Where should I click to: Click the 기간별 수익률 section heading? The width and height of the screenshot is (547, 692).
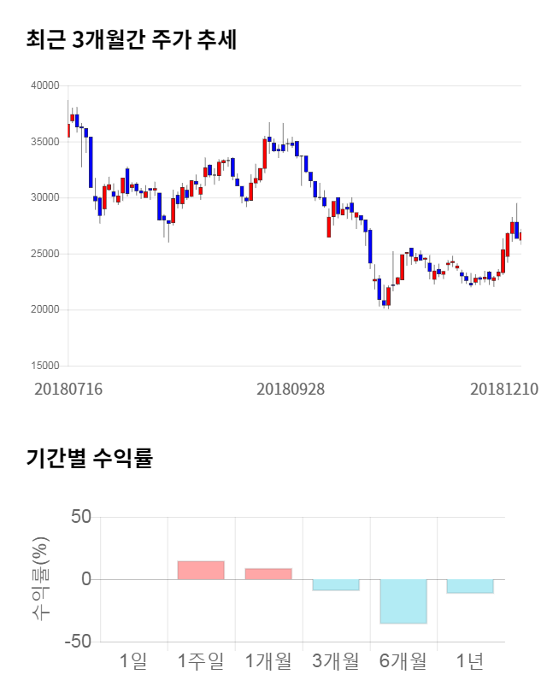[x=89, y=458]
